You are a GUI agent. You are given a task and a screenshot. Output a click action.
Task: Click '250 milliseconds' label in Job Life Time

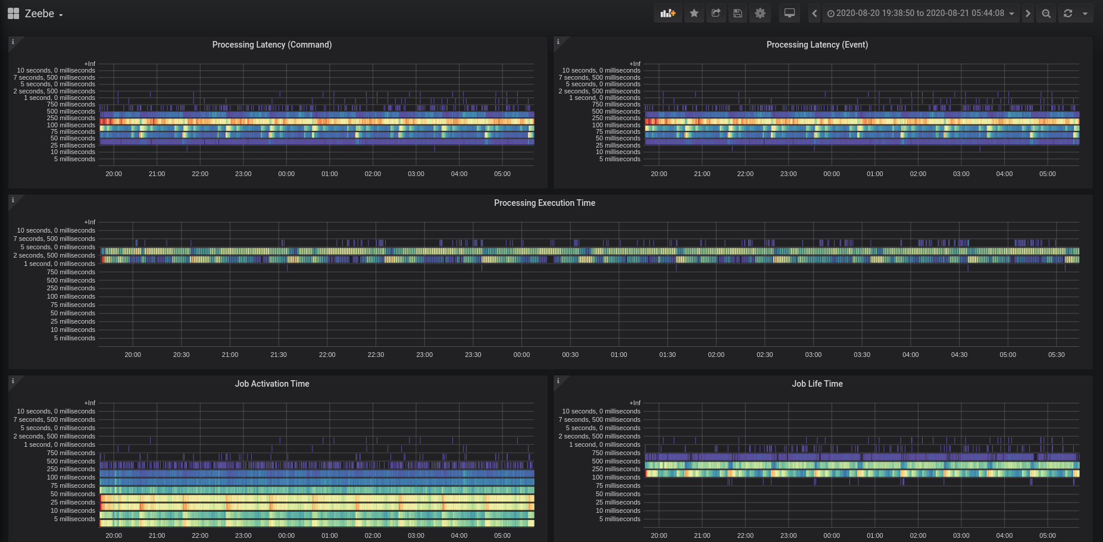(616, 469)
